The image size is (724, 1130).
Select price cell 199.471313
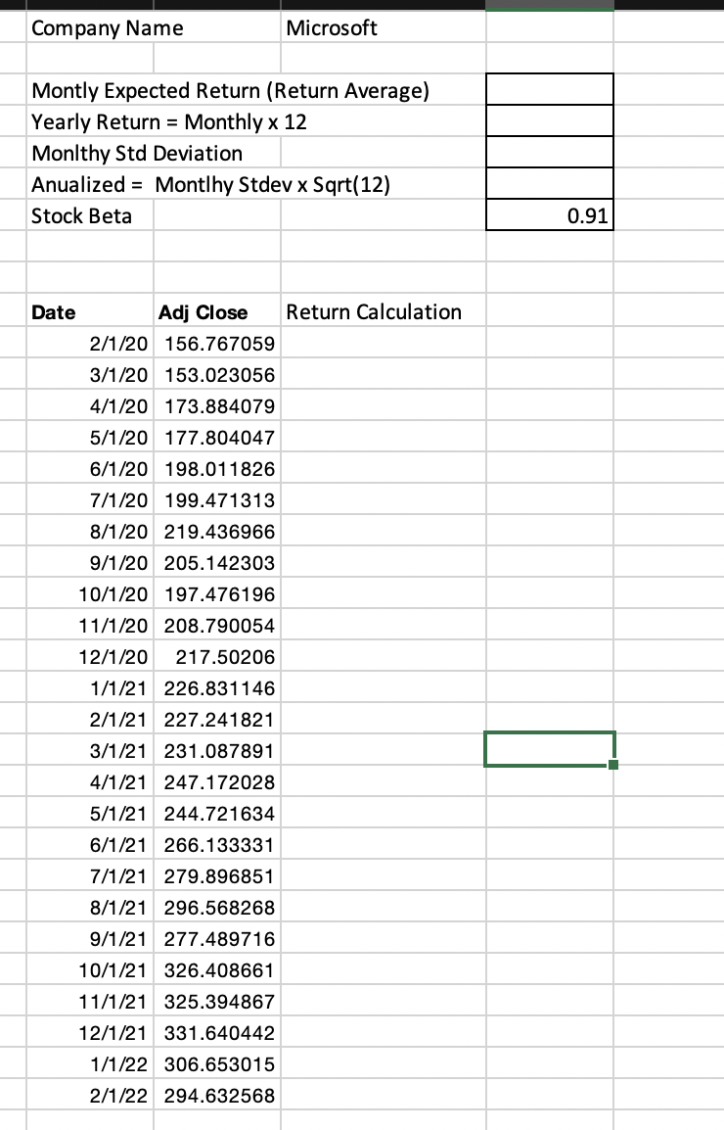pos(217,500)
